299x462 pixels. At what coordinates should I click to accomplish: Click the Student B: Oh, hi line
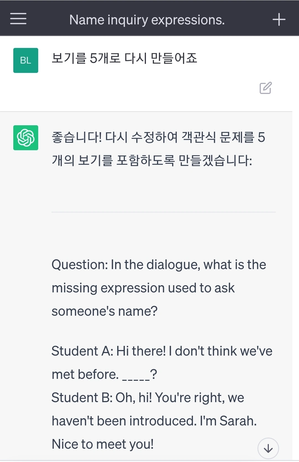[148, 398]
